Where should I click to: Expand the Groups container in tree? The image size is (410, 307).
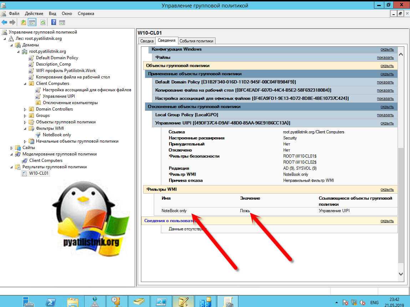coord(25,116)
